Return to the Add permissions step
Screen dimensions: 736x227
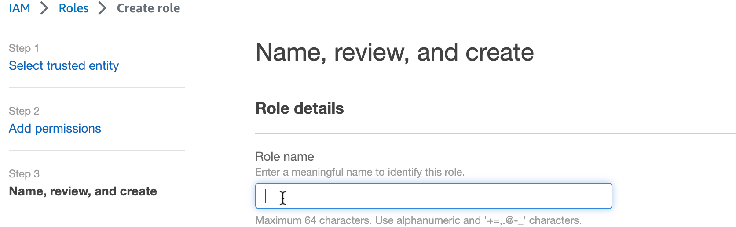coord(55,129)
